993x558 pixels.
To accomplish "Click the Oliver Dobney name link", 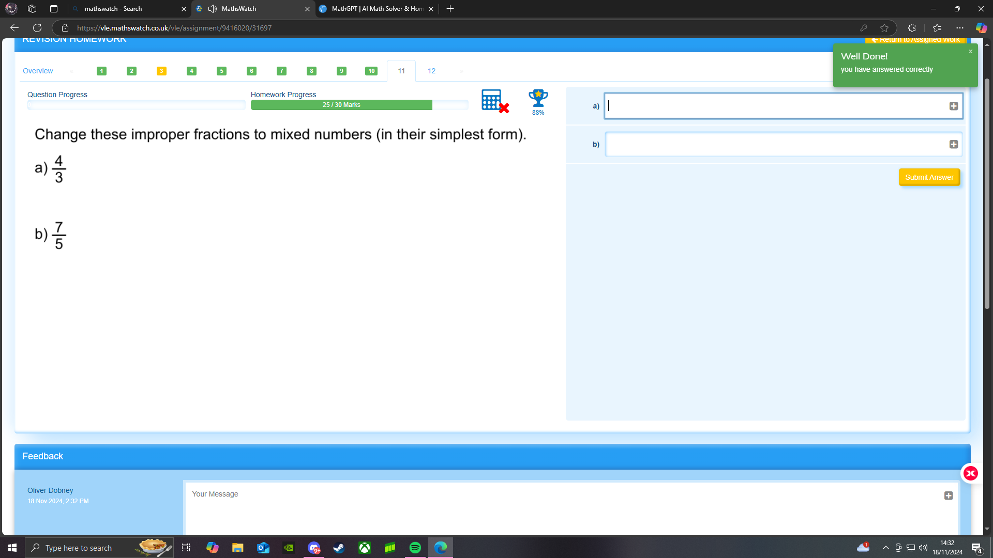I will tap(50, 490).
